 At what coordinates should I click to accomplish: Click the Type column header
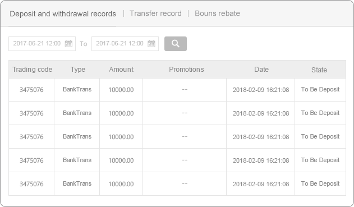[x=77, y=70]
